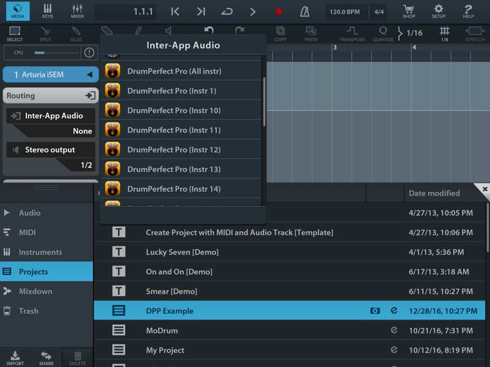Choose DrumPerfect Pro (Instr 11)

tap(181, 130)
